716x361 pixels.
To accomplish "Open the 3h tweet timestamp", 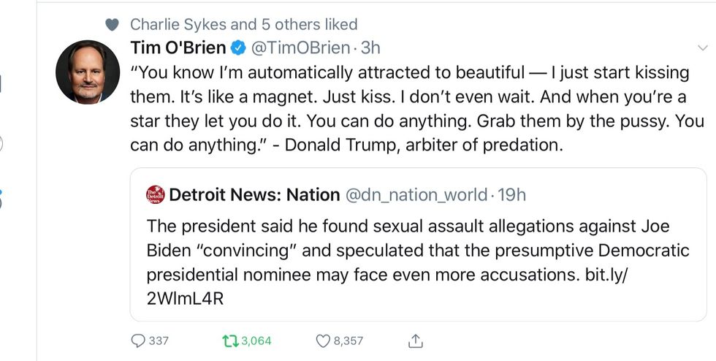I will click(x=371, y=48).
